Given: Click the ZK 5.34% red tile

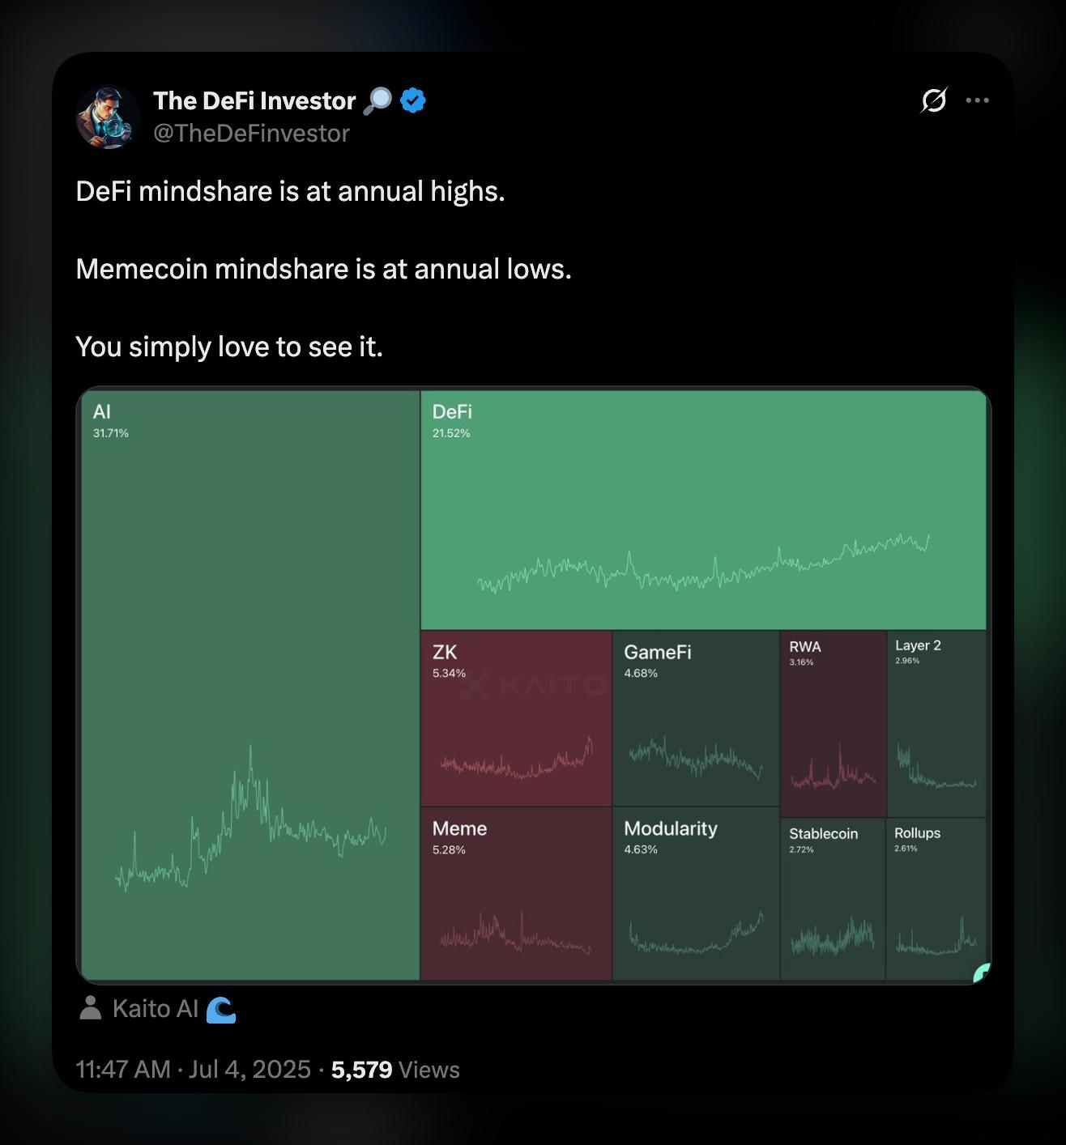Looking at the screenshot, I should pyautogui.click(x=516, y=718).
